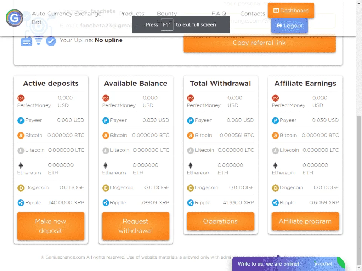
Task: Click Litecoin icon in Available Balance
Action: [x=106, y=151]
